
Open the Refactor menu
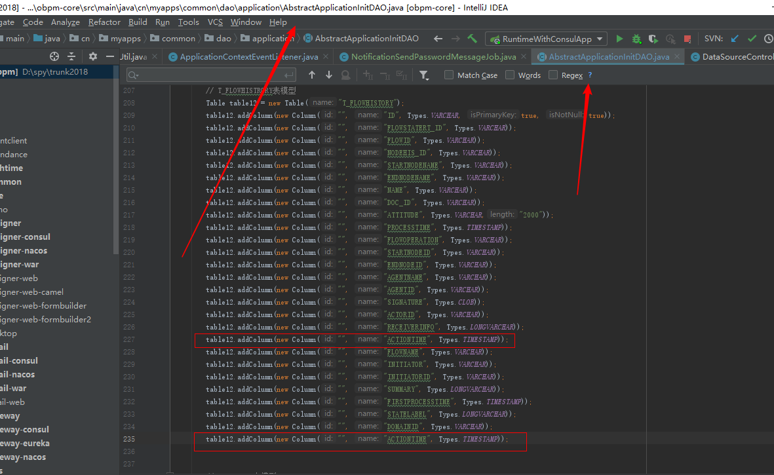(104, 22)
